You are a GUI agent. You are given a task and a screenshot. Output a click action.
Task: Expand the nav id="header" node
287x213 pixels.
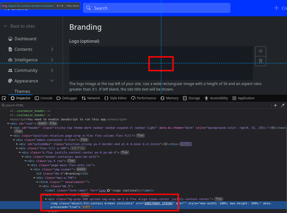tap(11, 128)
